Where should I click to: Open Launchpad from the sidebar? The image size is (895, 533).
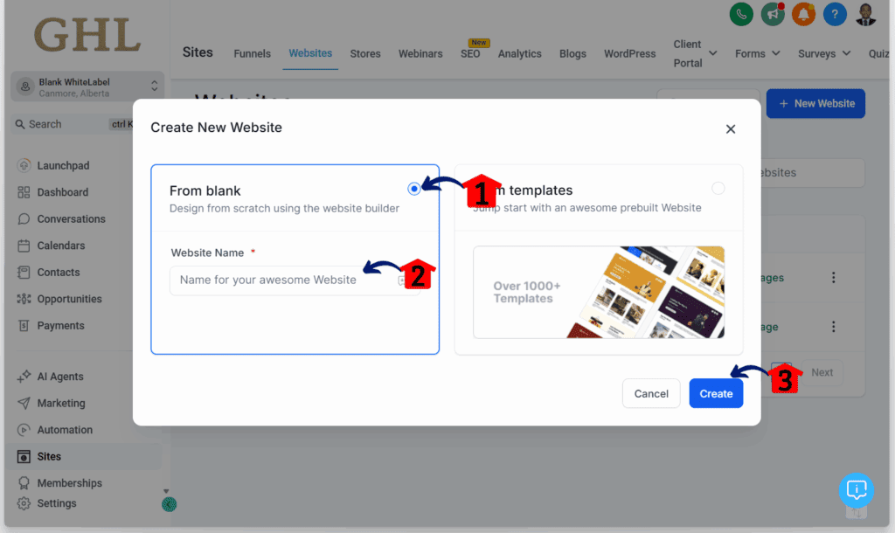pos(63,165)
